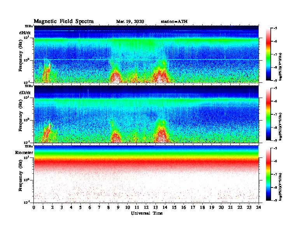308x238 pixels.
Task: Click the hour "6" tick label
Action: tap(90, 208)
